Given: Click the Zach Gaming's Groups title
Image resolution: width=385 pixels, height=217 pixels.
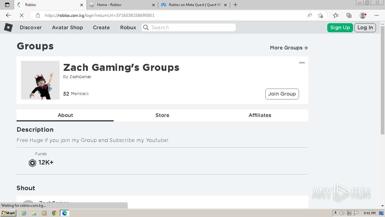Looking at the screenshot, I should click(x=121, y=68).
